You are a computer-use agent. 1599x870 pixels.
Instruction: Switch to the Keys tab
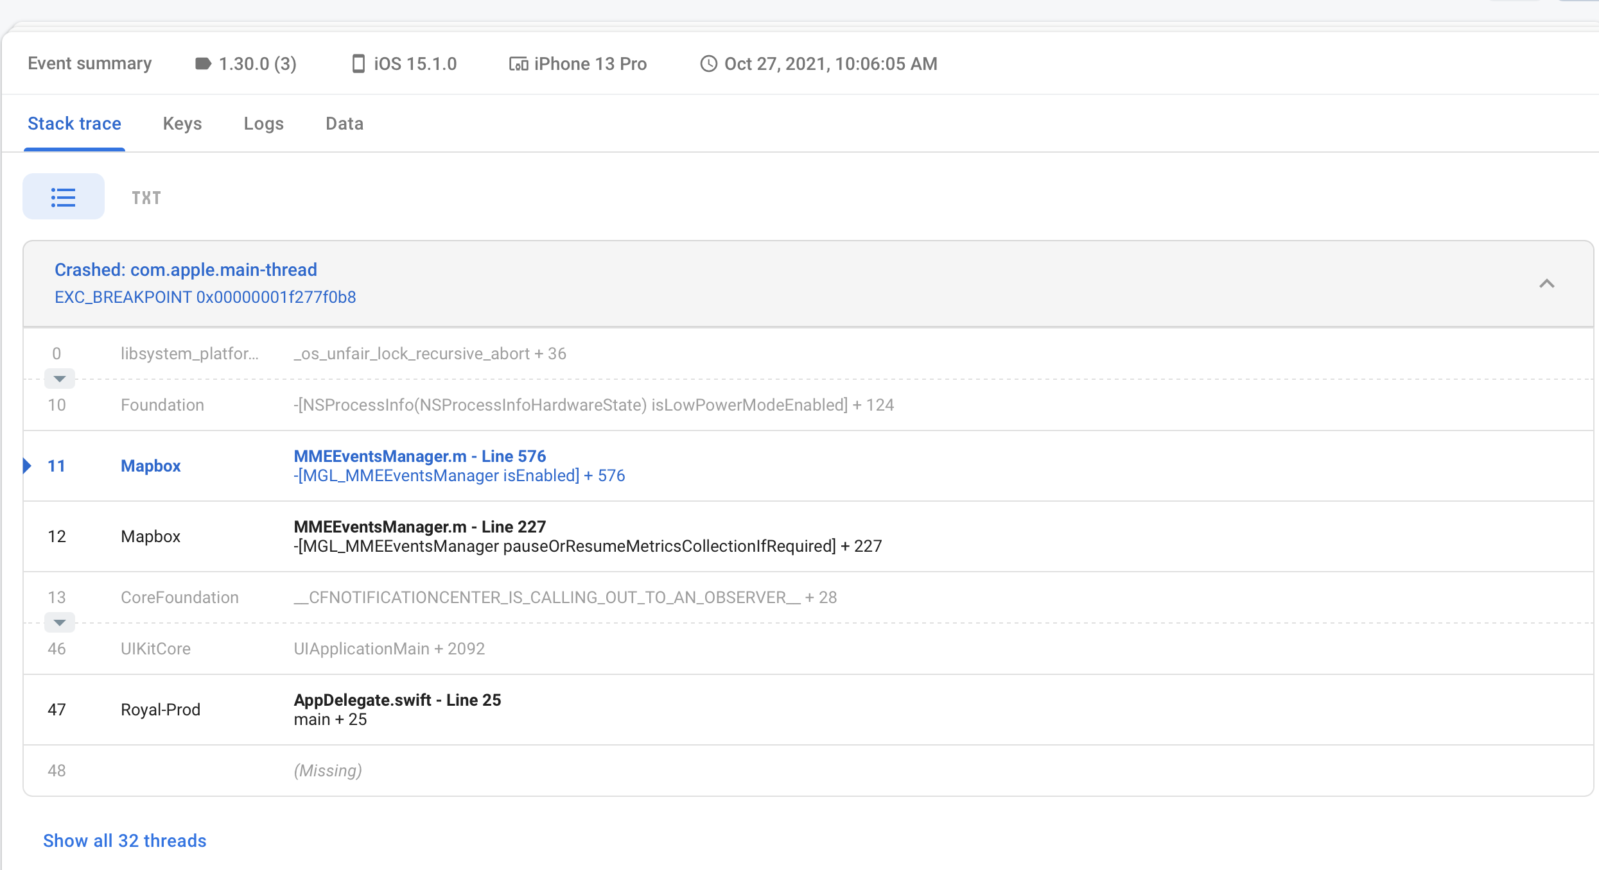pos(182,123)
